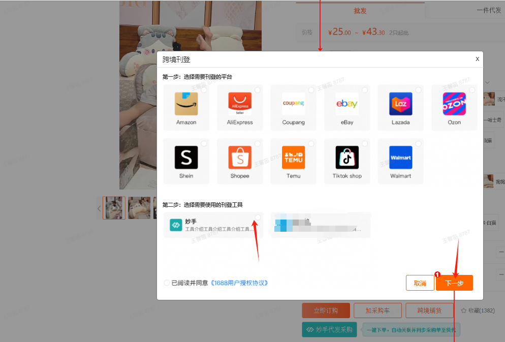Select the AliExpress radio button
Screen dimensions: 505x342
point(258,90)
